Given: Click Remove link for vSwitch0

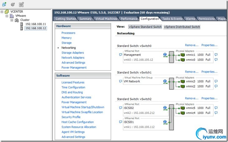Looking at the screenshot, I should click(192, 45).
